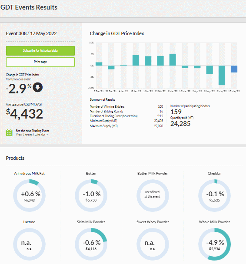This screenshot has width=246, height=264.
Task: Click the Maximum Supply (MT) row label
Action: click(104, 126)
